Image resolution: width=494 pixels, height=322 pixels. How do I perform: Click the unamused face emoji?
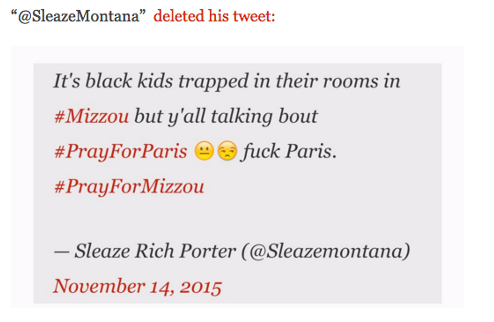point(226,152)
